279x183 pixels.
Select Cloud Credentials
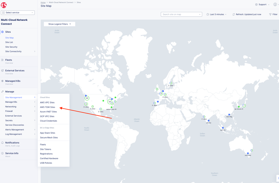pos(49,121)
